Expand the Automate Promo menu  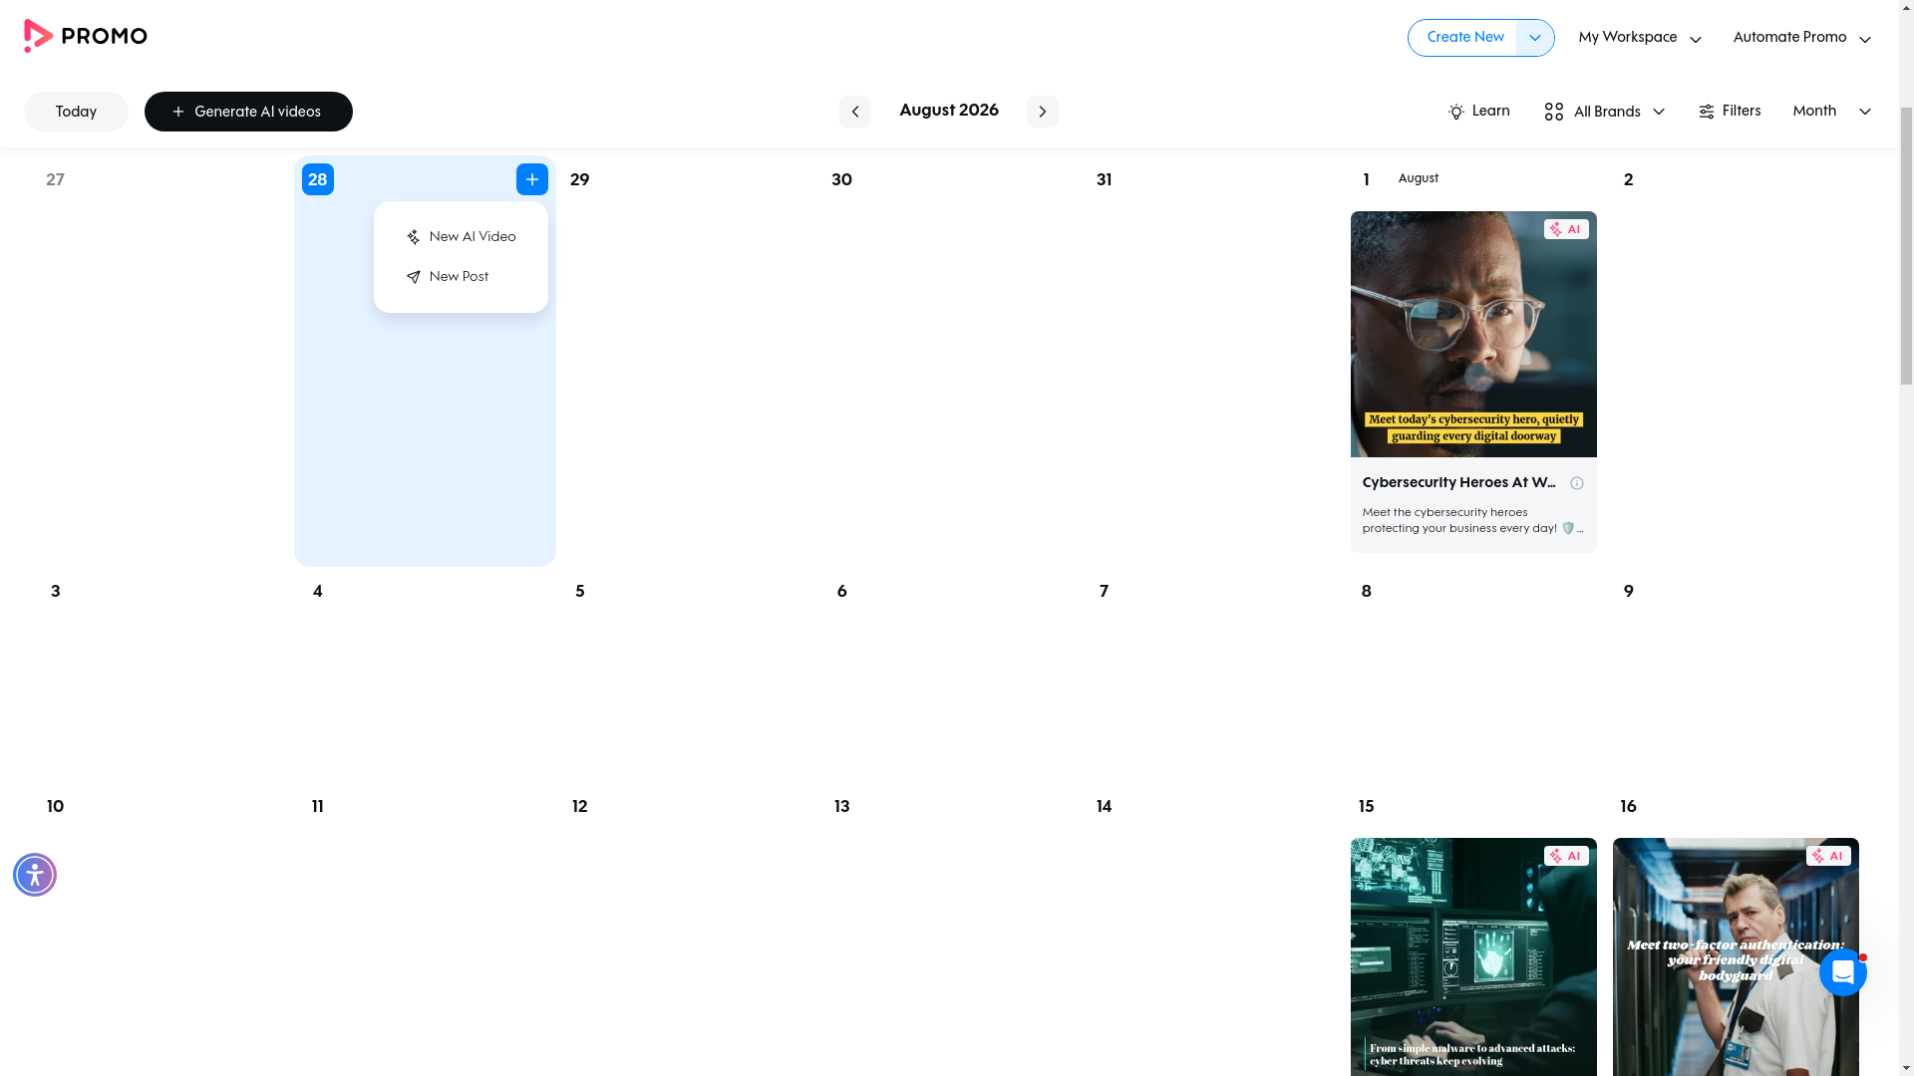point(1801,38)
